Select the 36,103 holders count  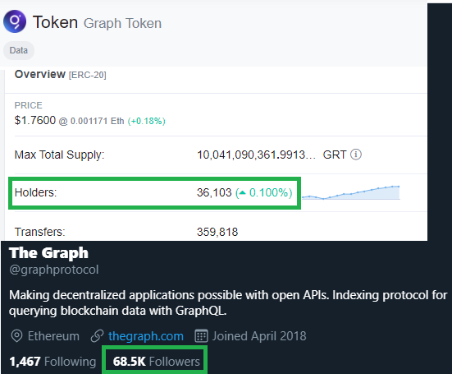coord(214,192)
